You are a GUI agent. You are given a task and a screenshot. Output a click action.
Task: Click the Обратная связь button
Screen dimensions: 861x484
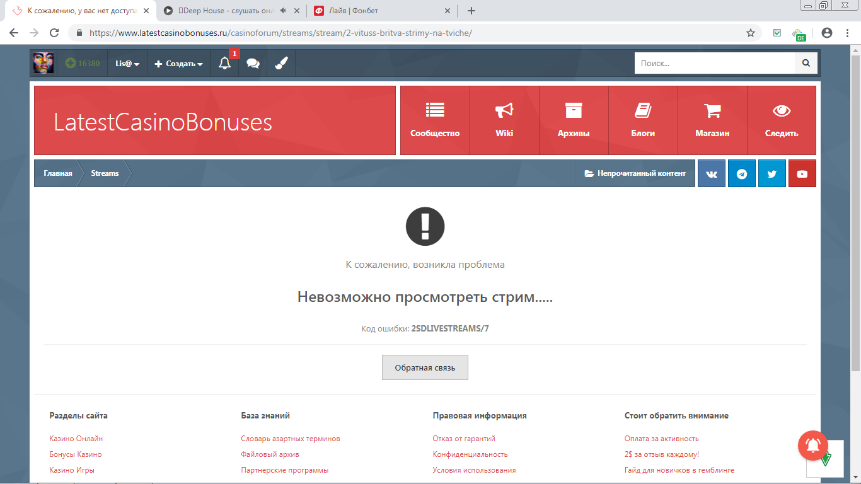[425, 367]
